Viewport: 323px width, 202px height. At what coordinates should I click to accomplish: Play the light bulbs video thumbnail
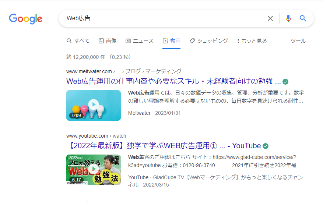[94, 105]
